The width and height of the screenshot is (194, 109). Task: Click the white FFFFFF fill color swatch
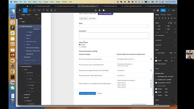(156, 61)
